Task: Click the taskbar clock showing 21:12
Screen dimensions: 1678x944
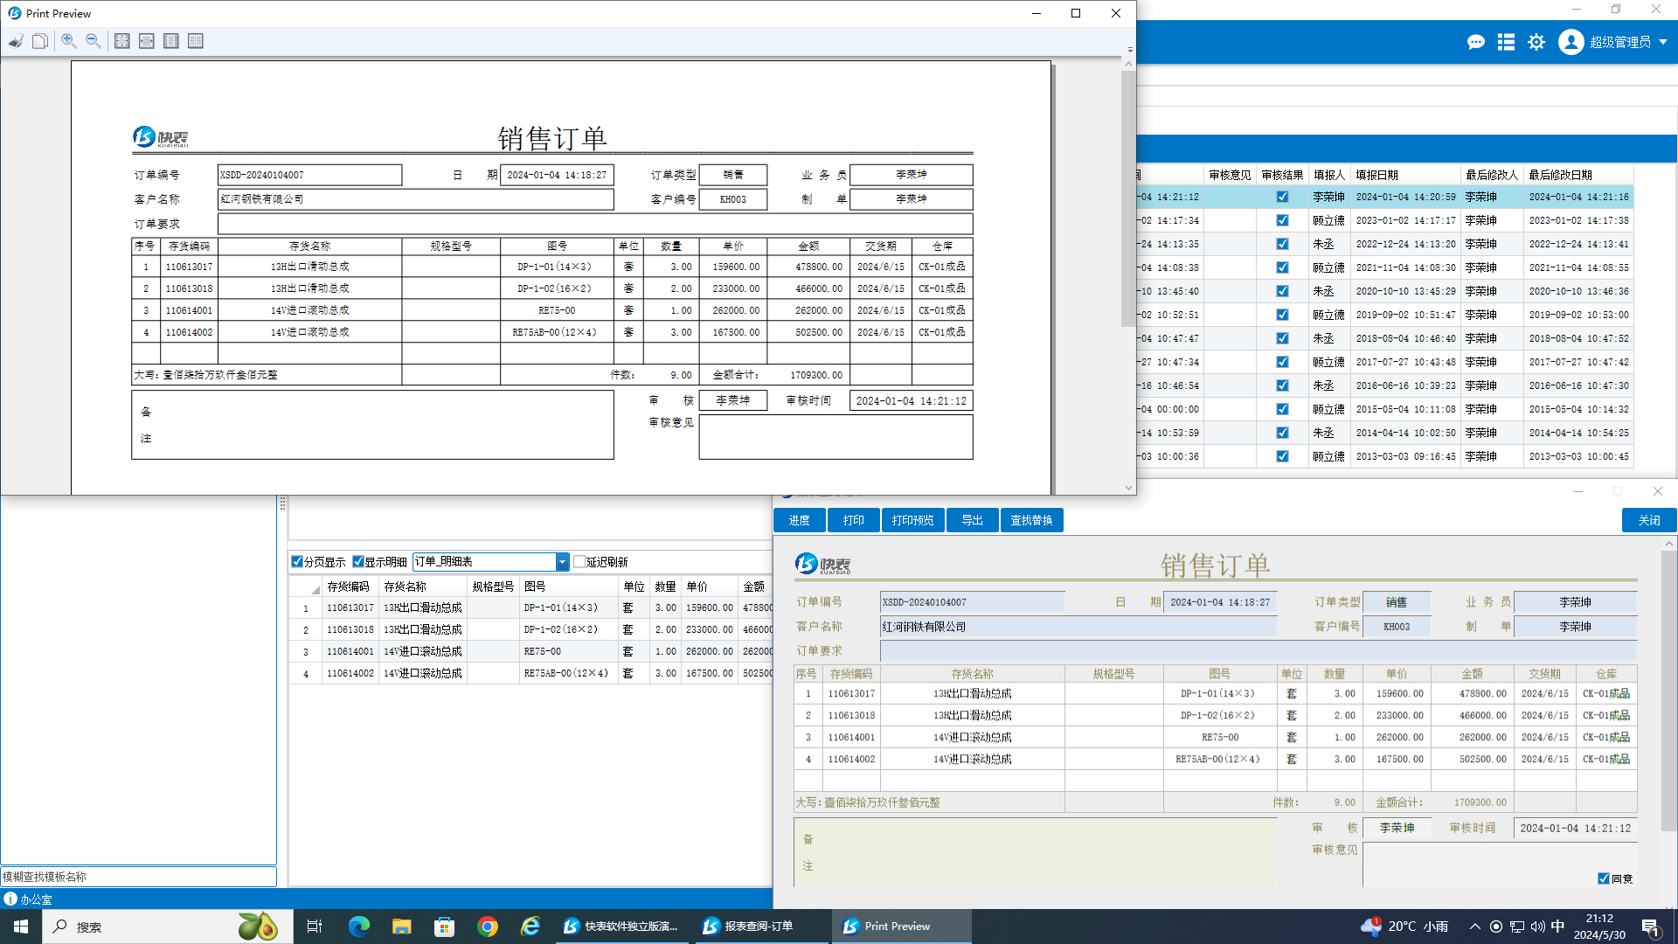Action: (1599, 927)
